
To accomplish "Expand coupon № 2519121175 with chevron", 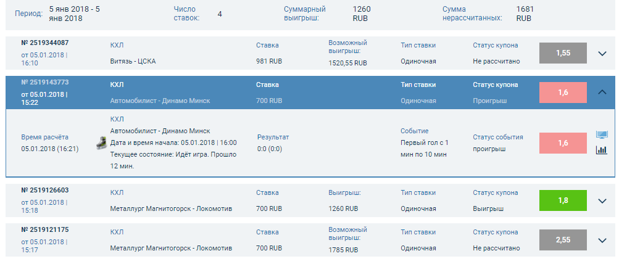I will click(603, 240).
